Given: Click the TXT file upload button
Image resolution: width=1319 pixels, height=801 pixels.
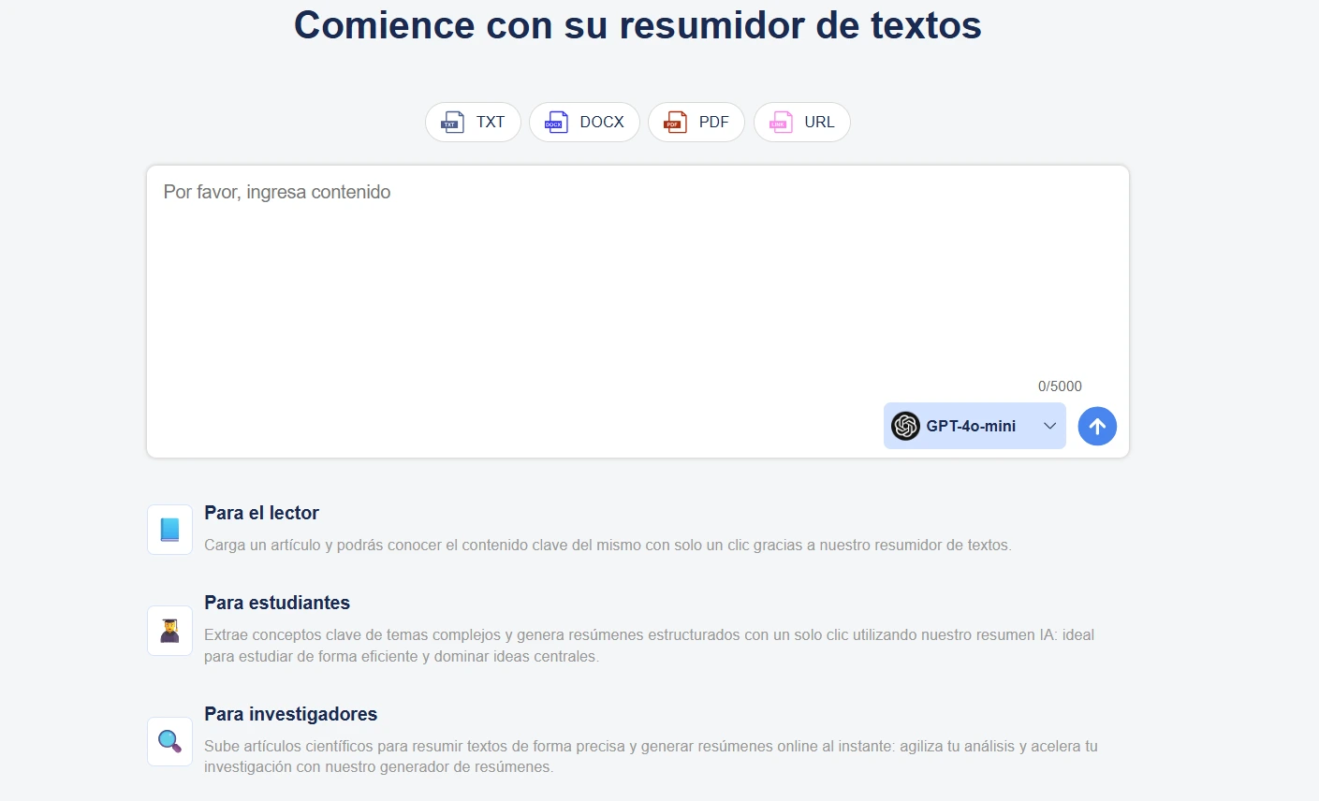Looking at the screenshot, I should click(x=473, y=123).
